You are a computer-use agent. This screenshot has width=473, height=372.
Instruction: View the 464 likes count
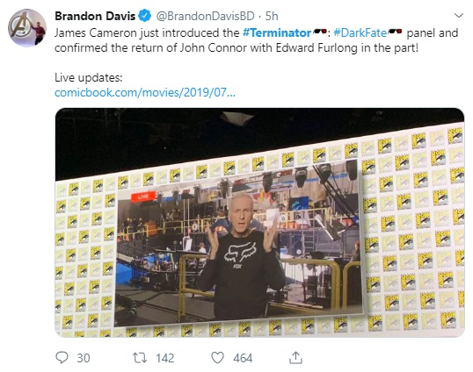click(x=243, y=358)
